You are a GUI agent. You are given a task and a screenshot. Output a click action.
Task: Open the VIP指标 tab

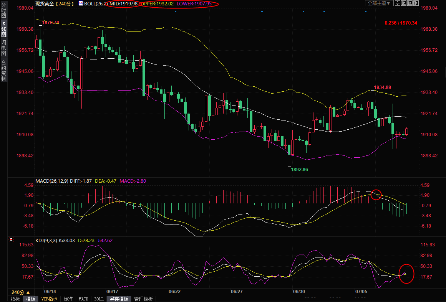(x=50, y=299)
